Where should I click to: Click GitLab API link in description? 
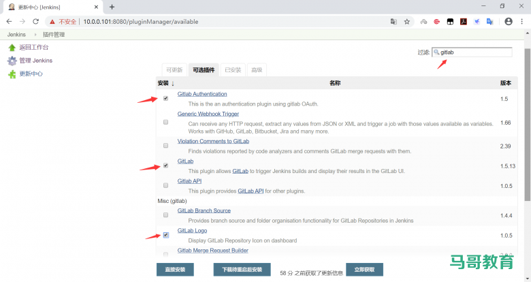pos(251,191)
